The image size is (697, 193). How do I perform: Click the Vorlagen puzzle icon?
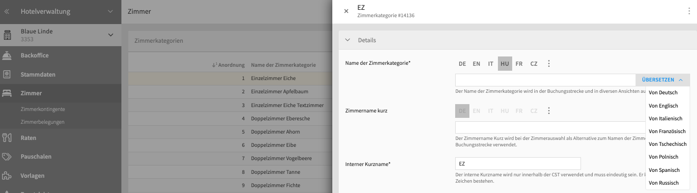point(7,175)
